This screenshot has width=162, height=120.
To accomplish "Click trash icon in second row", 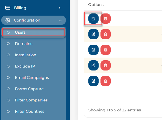I will [106, 34].
